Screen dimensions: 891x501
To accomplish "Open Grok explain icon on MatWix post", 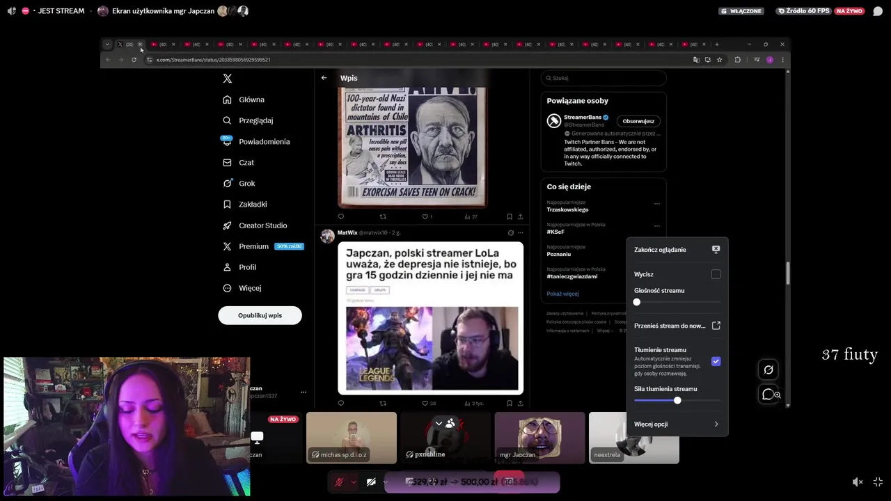I will [510, 233].
